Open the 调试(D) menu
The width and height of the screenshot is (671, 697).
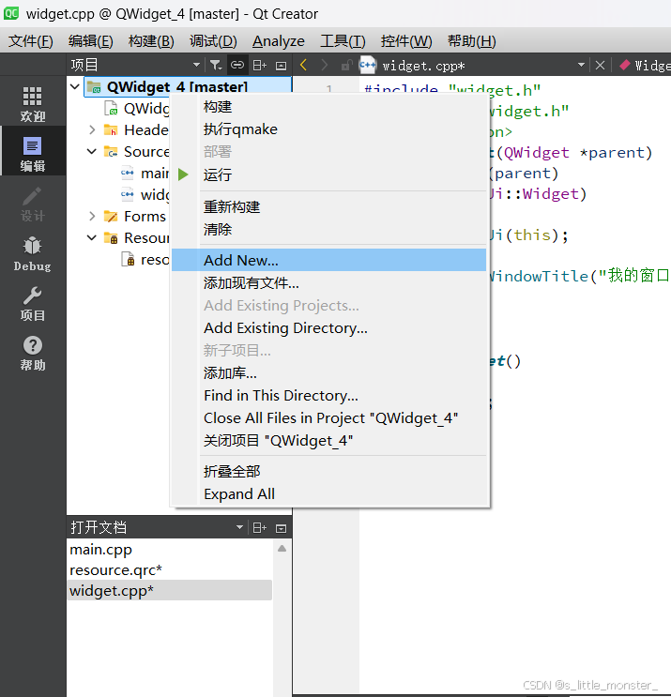(213, 41)
